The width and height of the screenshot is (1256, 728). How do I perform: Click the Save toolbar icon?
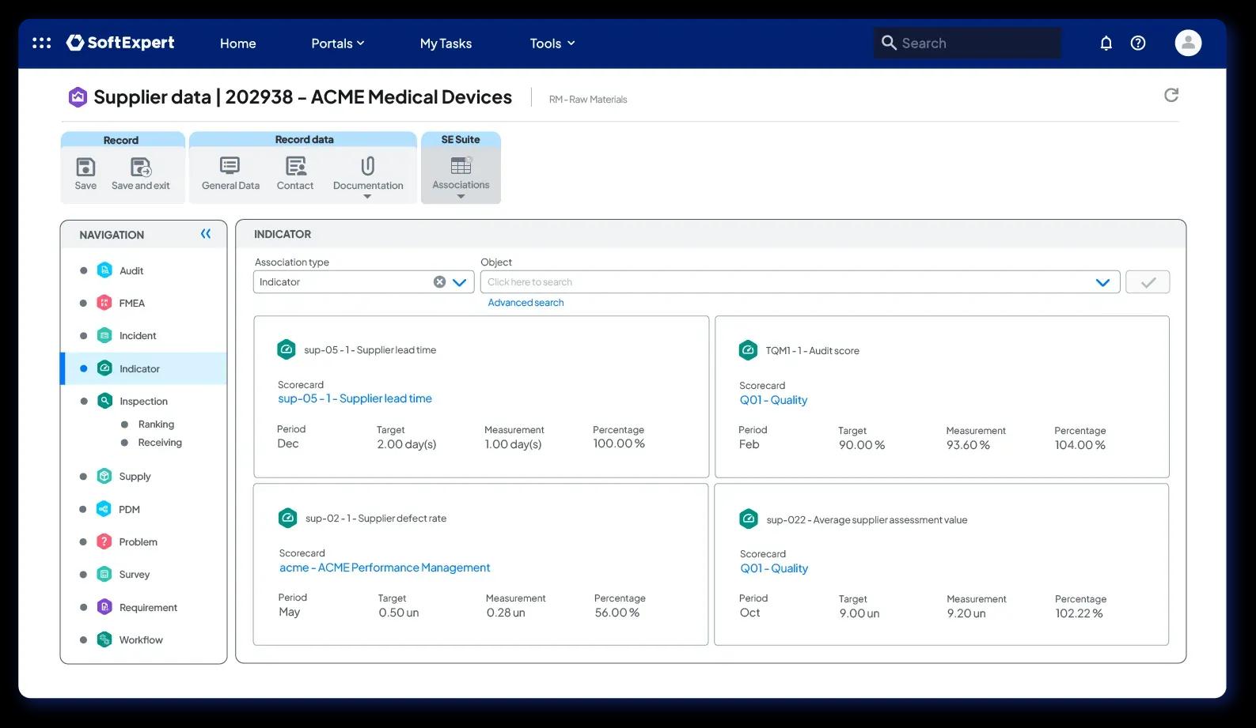click(x=85, y=167)
